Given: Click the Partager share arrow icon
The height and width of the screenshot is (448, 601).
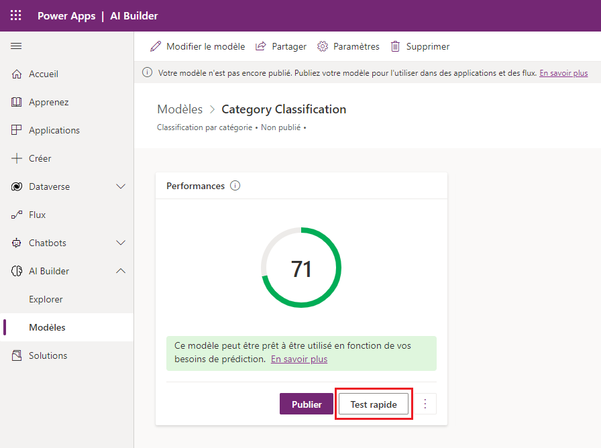Looking at the screenshot, I should click(x=261, y=46).
